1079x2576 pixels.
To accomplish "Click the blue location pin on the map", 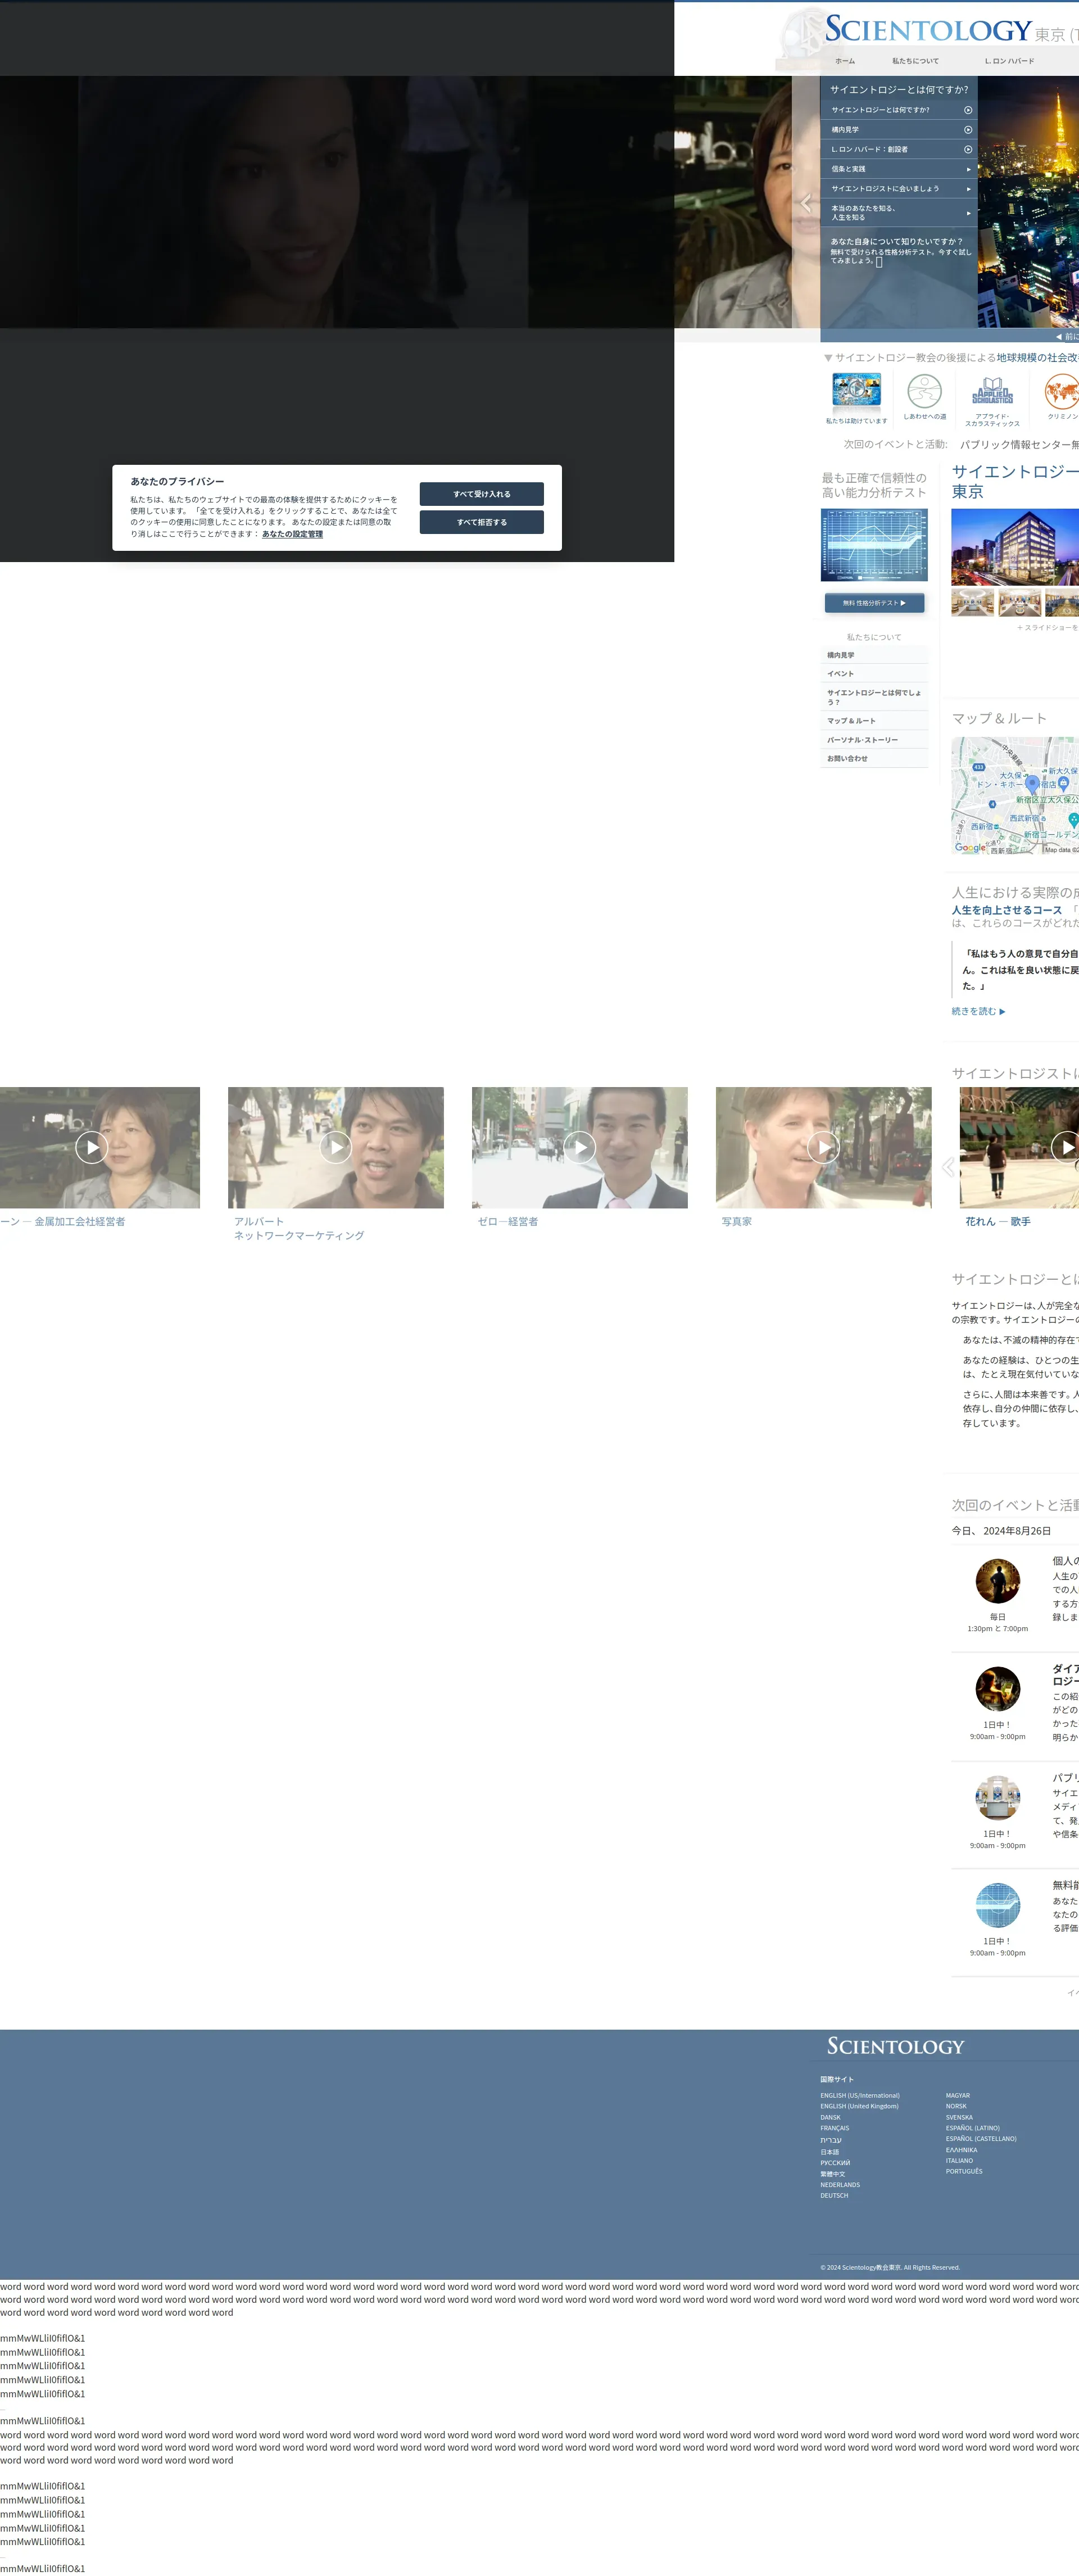I will click(1032, 785).
